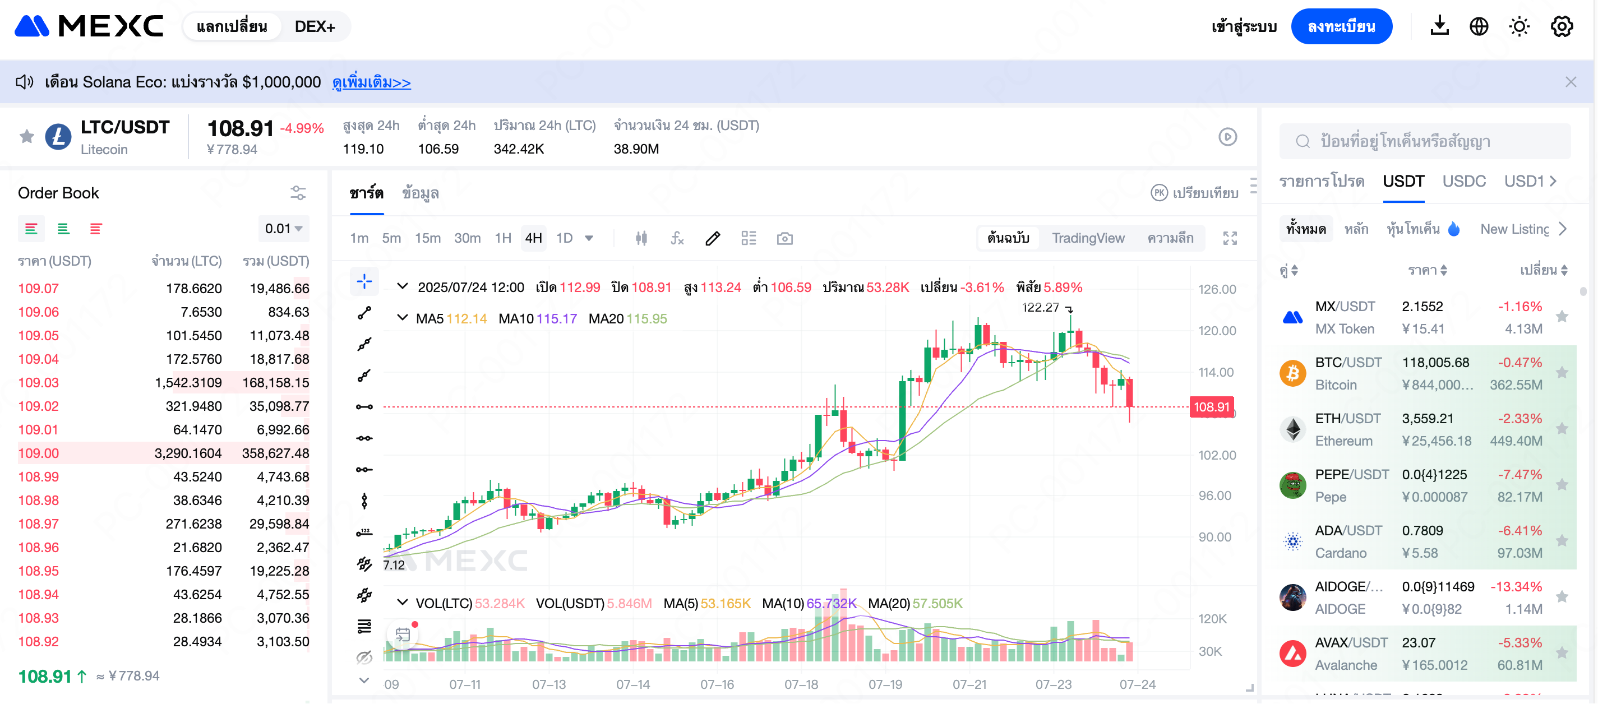Switch chart mode to TradingView
Image resolution: width=1598 pixels, height=704 pixels.
[x=1087, y=238]
